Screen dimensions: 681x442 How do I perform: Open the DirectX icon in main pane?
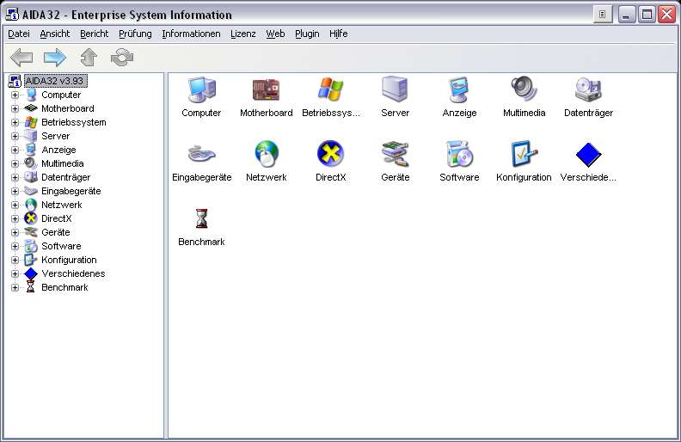(x=330, y=154)
